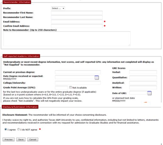Focus the GRE Verbal score field

(x=143, y=72)
